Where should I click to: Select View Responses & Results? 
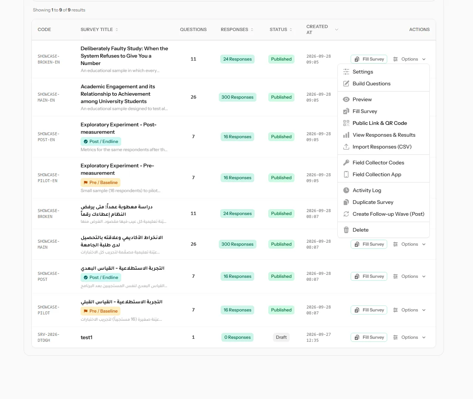point(383,135)
